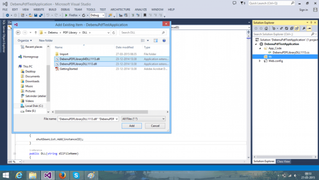The width and height of the screenshot is (319, 180).
Task: Open Firefox from the Windows taskbar
Action: [x=62, y=176]
